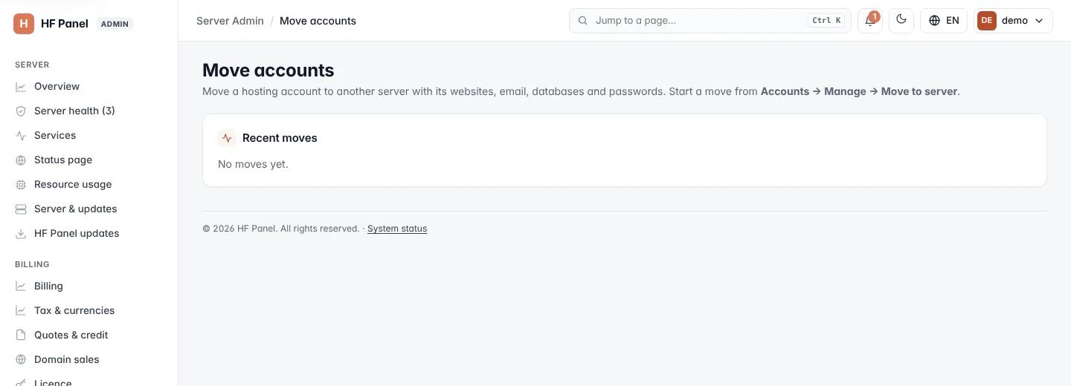1071x386 pixels.
Task: Toggle dark mode with the moon icon
Action: click(x=901, y=21)
